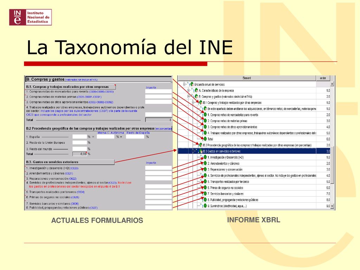Click the INE Instituto Nacional de Estadística logo

(30, 17)
